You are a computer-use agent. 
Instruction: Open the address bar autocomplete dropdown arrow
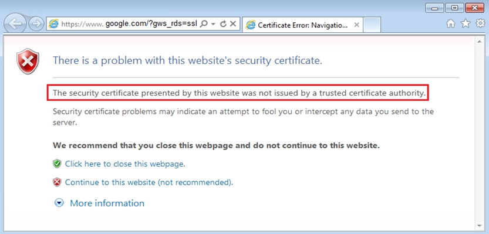213,24
